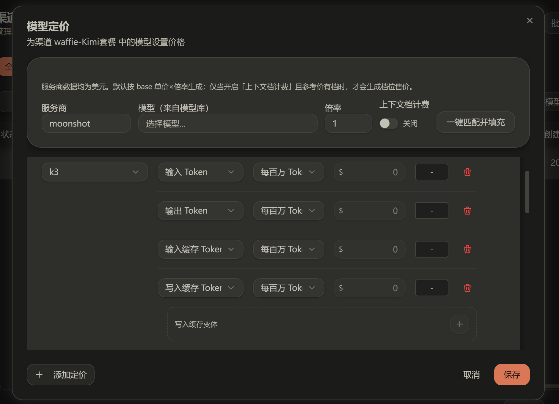
Task: Remove the 写入缓存 Token row with trash icon
Action: (467, 288)
